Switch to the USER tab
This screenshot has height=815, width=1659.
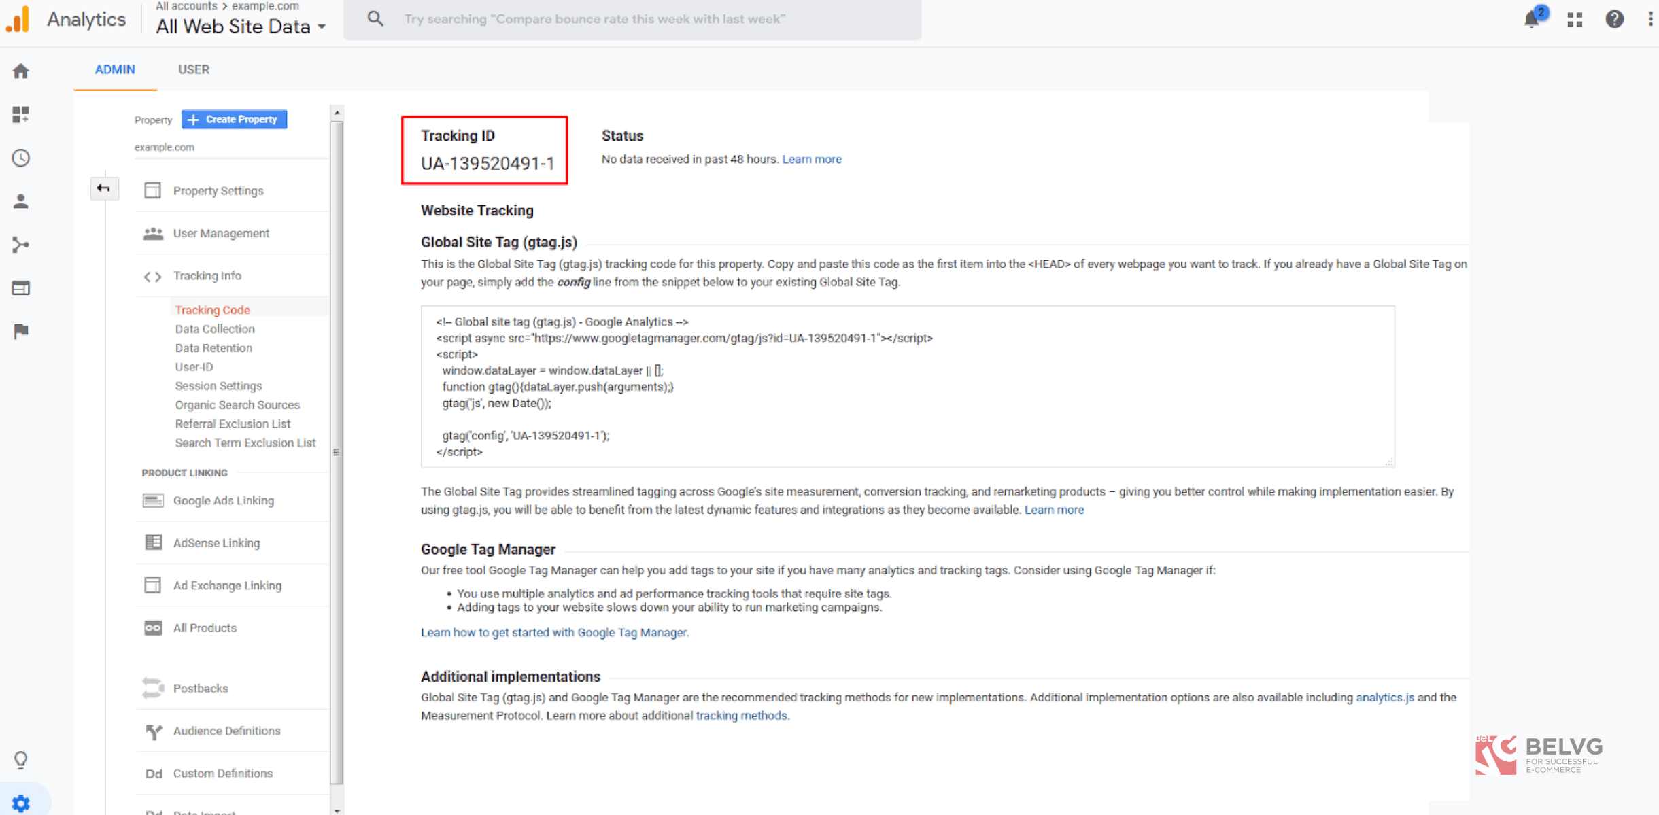194,69
